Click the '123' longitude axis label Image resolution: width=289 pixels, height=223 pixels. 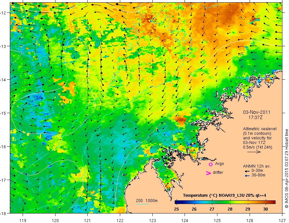152,220
